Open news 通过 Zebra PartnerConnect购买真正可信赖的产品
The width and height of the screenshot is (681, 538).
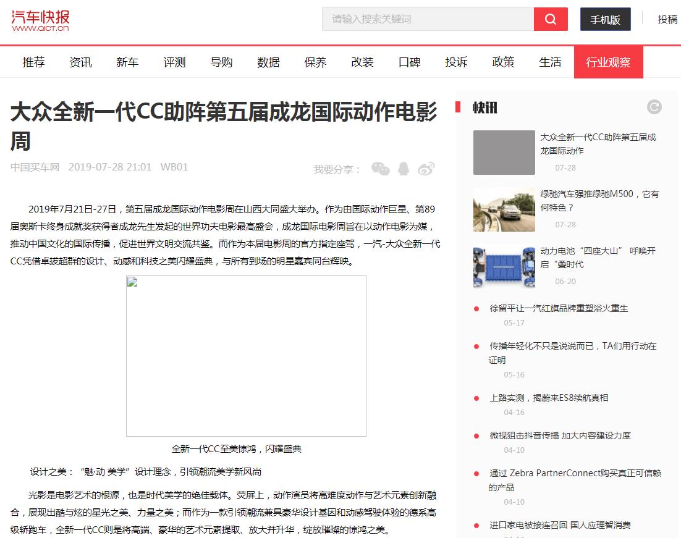coord(575,480)
